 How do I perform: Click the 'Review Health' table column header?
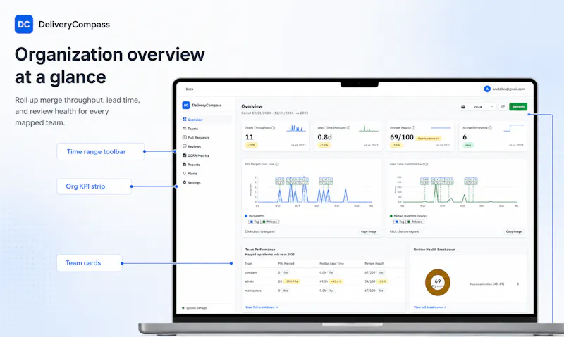[374, 263]
